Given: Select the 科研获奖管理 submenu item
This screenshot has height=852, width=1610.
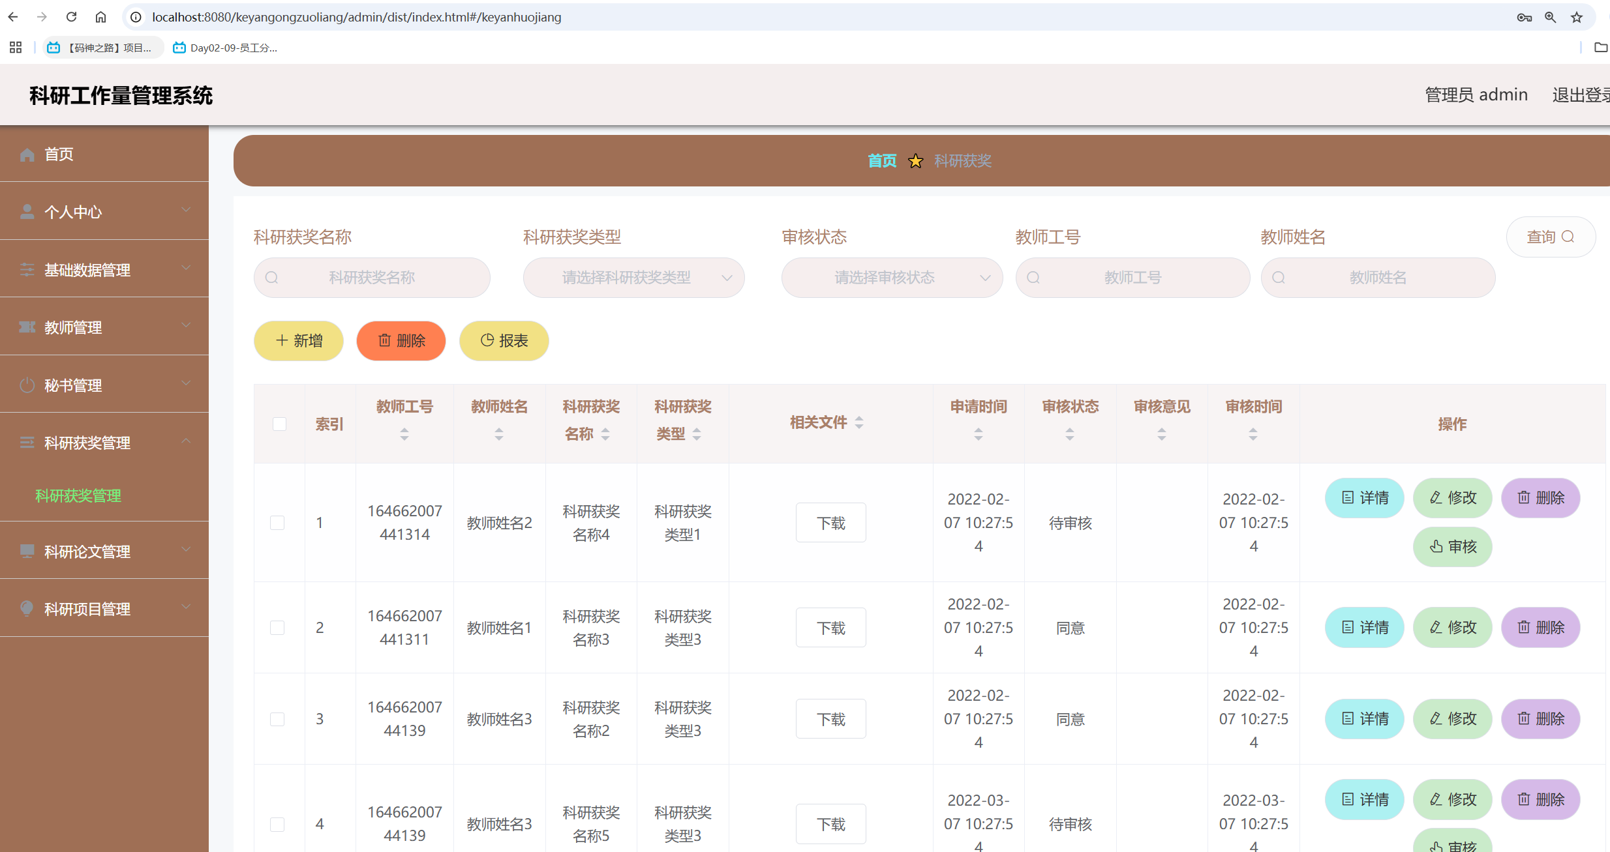Looking at the screenshot, I should coord(78,496).
